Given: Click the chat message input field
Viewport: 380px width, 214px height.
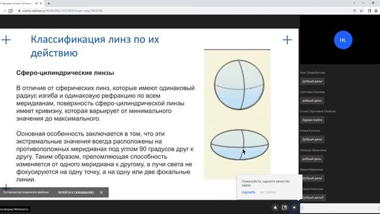Looking at the screenshot, I should tap(340, 208).
